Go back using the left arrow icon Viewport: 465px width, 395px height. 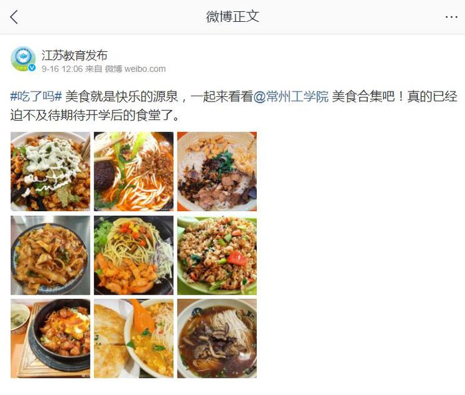(14, 17)
